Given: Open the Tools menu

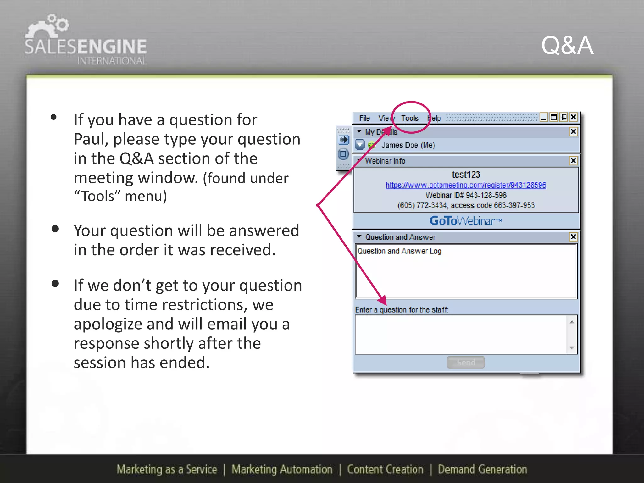Looking at the screenshot, I should click(410, 118).
